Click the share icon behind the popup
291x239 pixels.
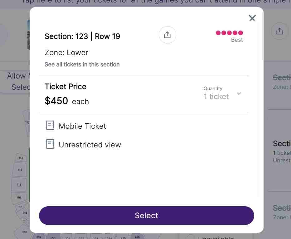(279, 31)
